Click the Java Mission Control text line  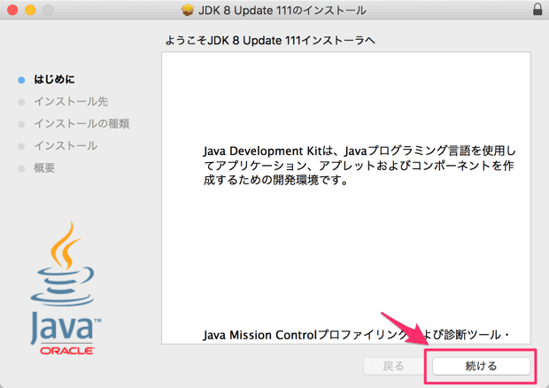point(356,335)
